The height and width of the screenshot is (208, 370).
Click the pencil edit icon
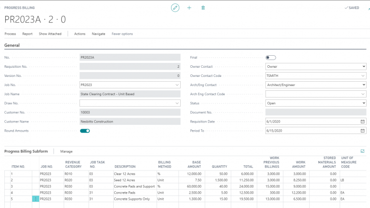[x=175, y=8]
